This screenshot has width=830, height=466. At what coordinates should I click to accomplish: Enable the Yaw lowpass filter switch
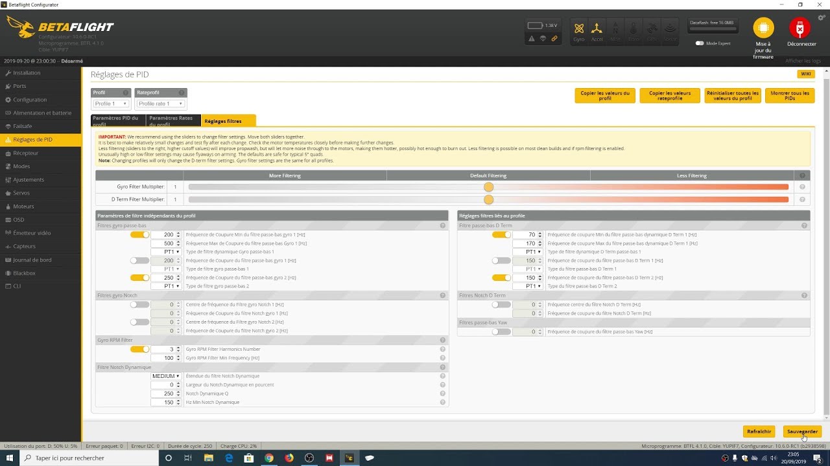pos(501,331)
